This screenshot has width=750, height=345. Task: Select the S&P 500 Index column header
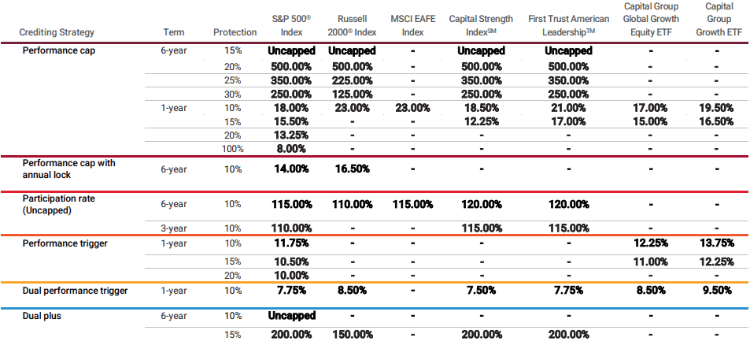pos(292,26)
